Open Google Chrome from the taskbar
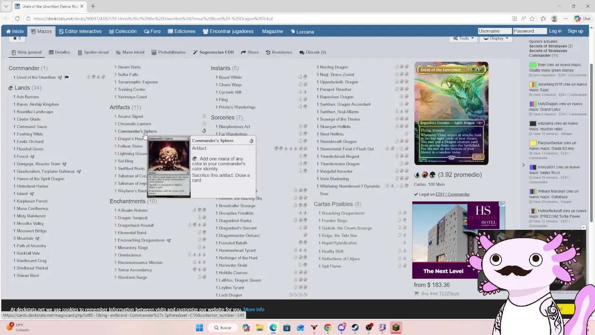The image size is (595, 335). click(x=328, y=328)
